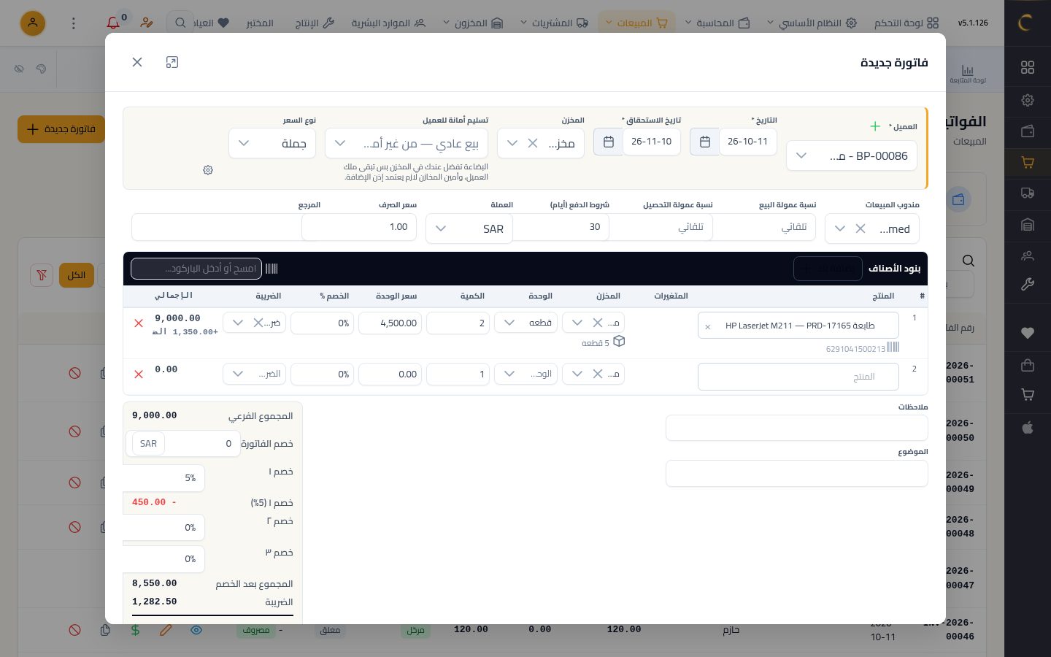This screenshot has height=657, width=1051.
Task: Click the barcode input field
Action: point(196,269)
